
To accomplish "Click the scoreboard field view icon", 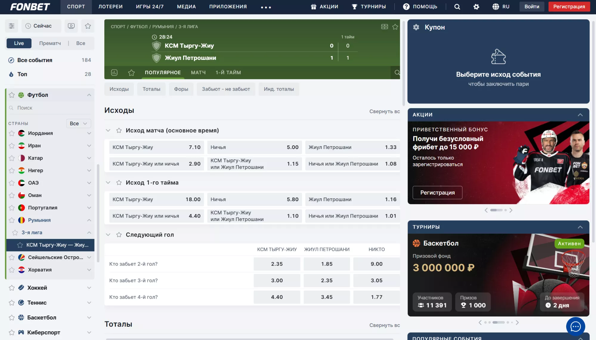I will coord(385,27).
